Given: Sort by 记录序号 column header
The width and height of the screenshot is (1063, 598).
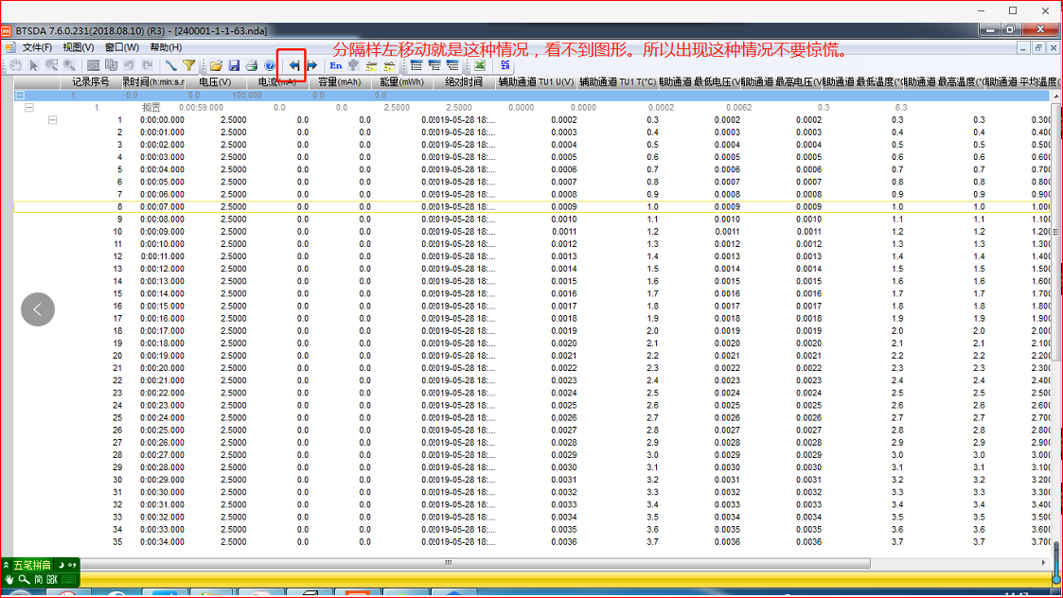Looking at the screenshot, I should (90, 81).
